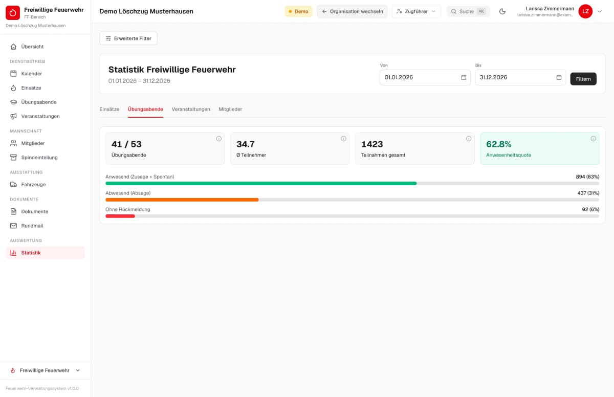Open Übungsabende in the sidebar

tap(45, 102)
